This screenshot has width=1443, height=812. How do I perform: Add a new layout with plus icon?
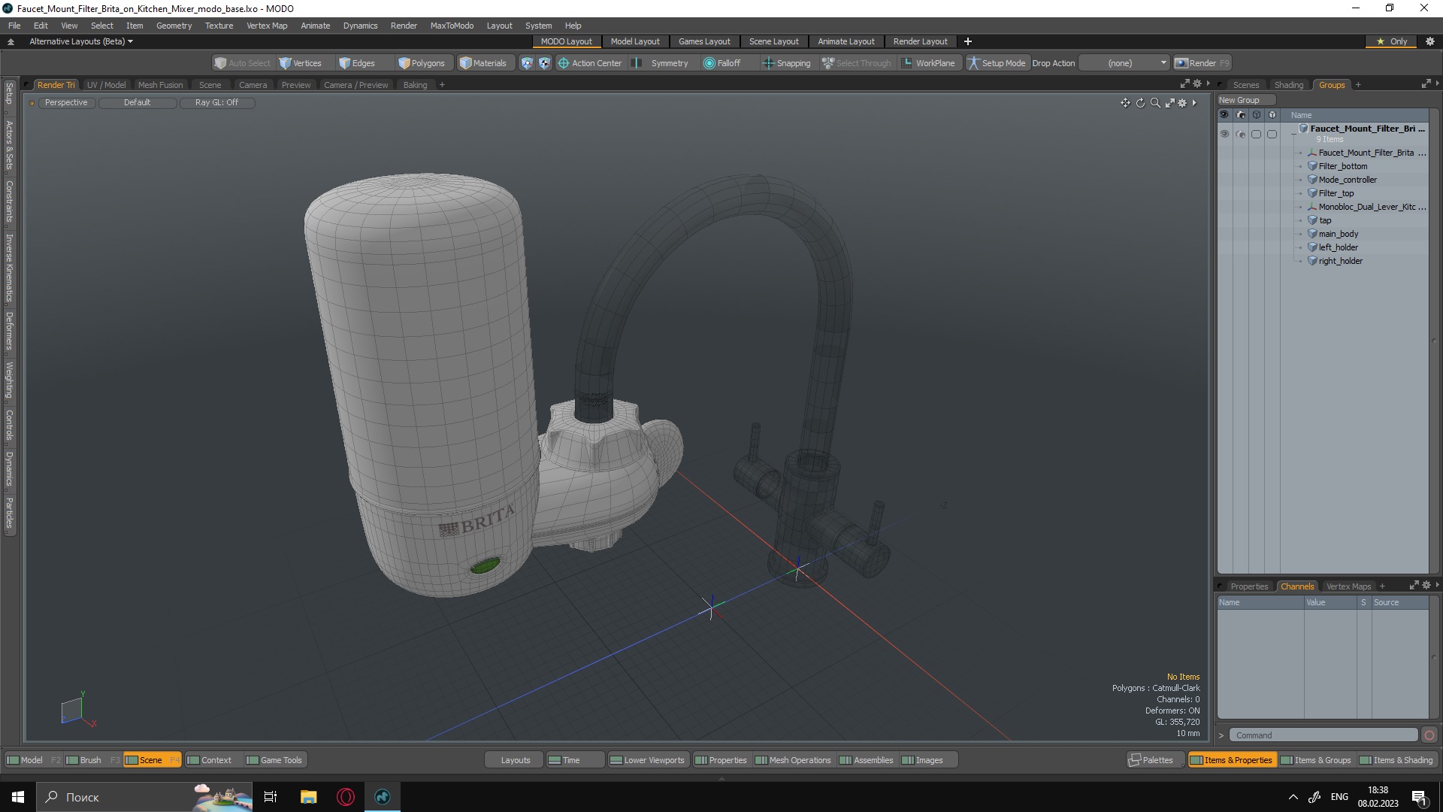coord(968,41)
